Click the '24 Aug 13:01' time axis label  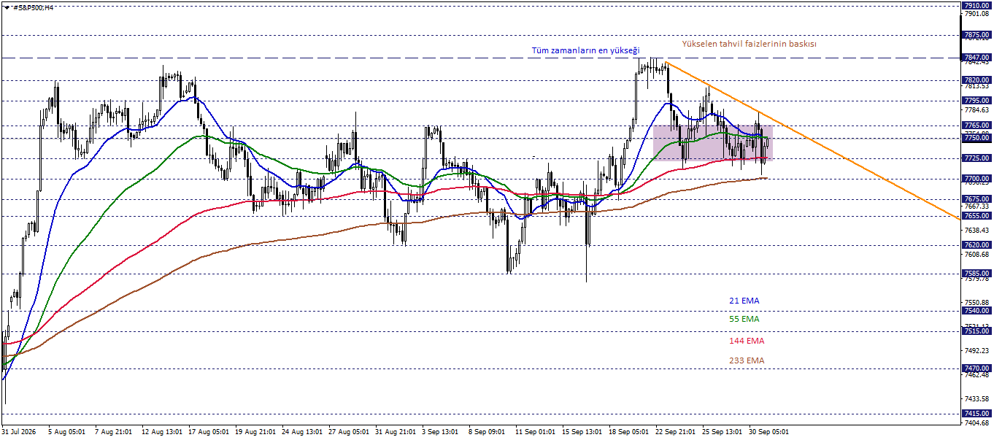point(303,432)
